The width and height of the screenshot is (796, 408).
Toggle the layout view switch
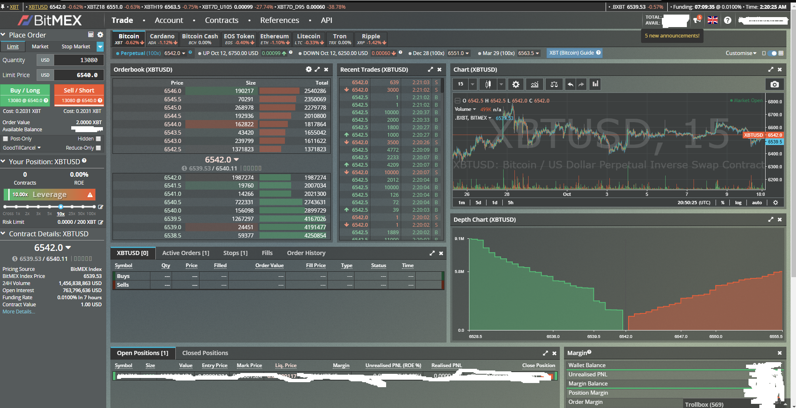click(772, 53)
